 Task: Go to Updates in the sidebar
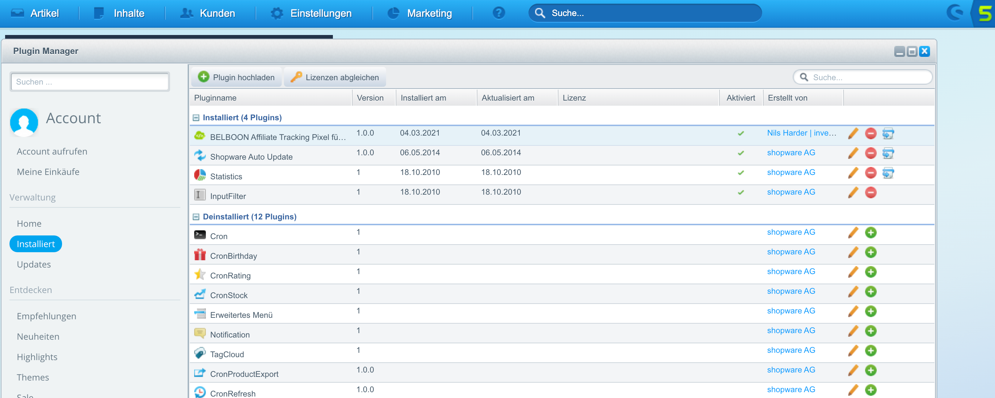coord(34,265)
